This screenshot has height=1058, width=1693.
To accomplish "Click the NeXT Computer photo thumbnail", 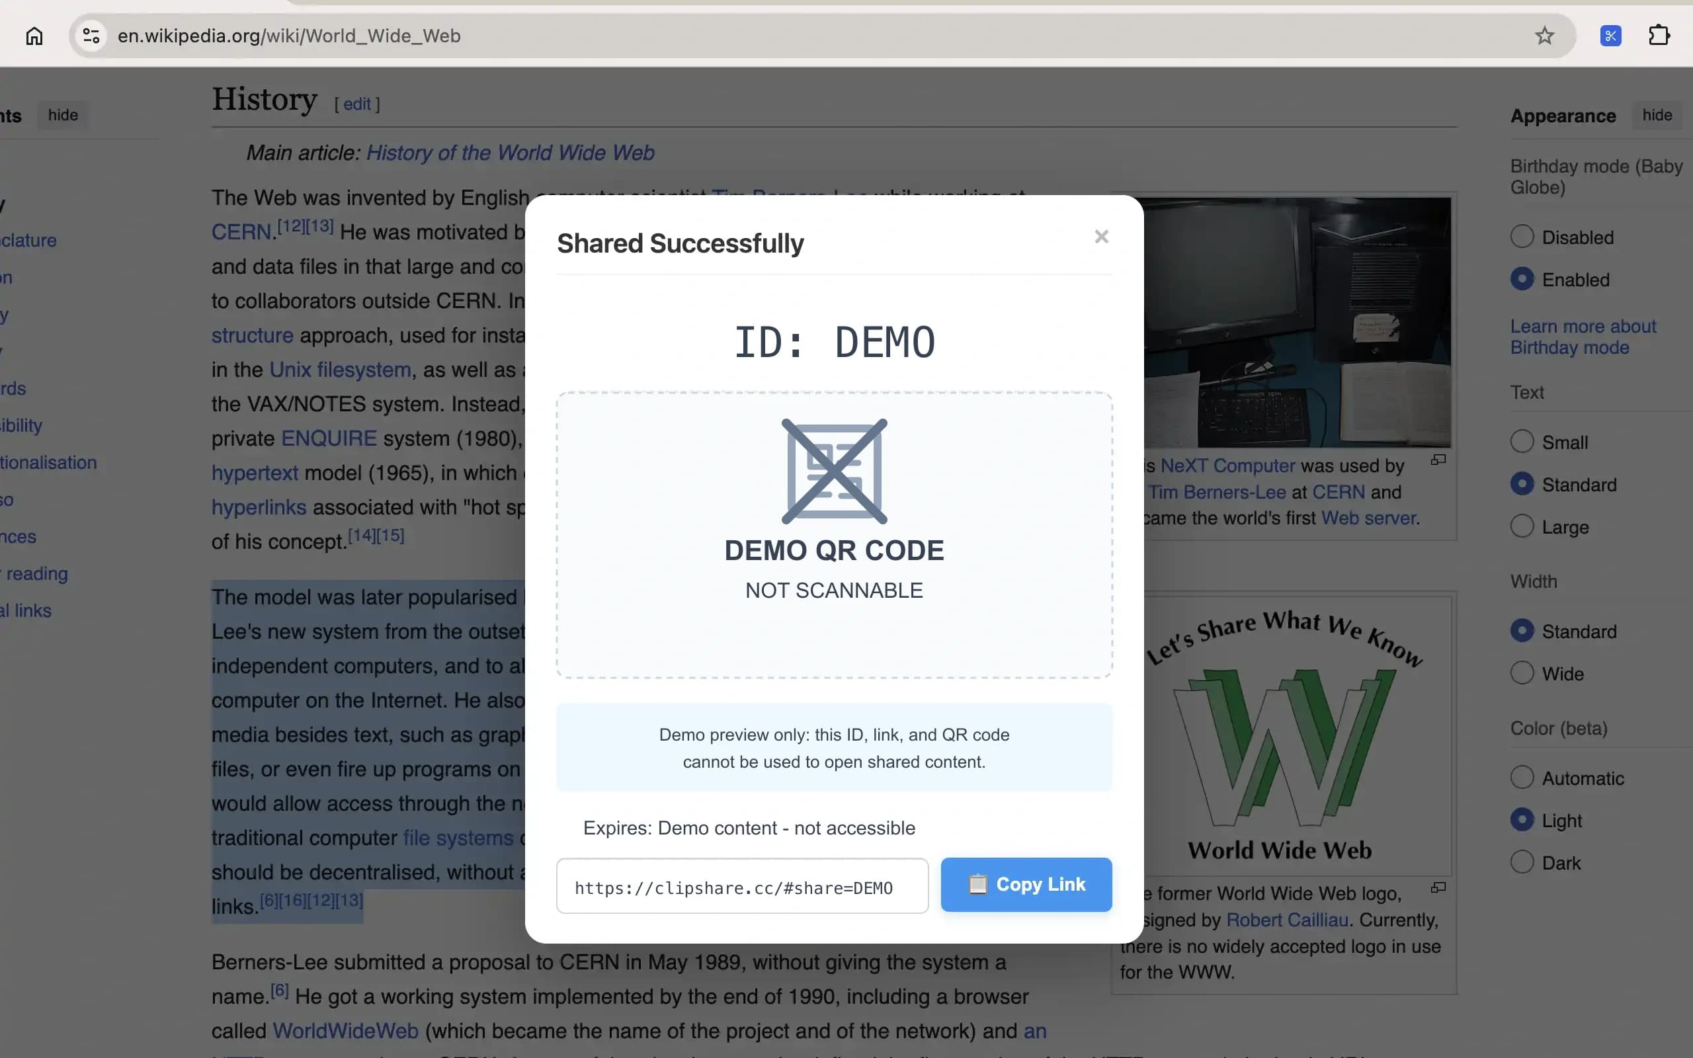I will [x=1298, y=323].
